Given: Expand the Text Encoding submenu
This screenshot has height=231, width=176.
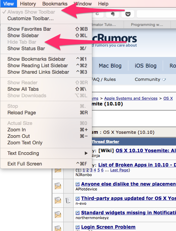Looking at the screenshot, I should [46, 153].
